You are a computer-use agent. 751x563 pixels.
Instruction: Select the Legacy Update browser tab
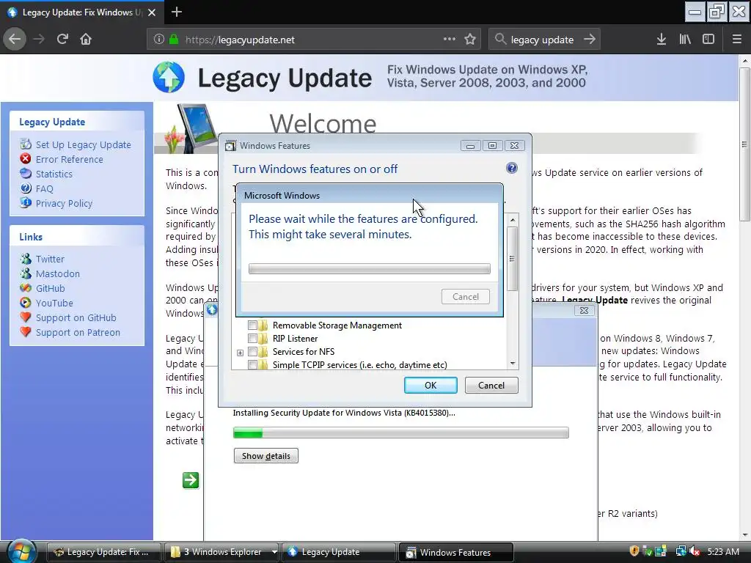81,12
